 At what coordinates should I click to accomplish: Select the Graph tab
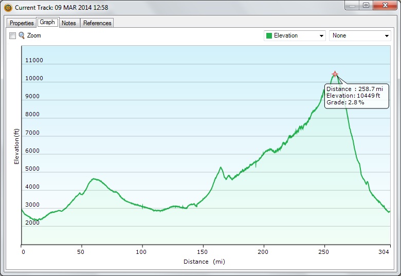[x=48, y=22]
